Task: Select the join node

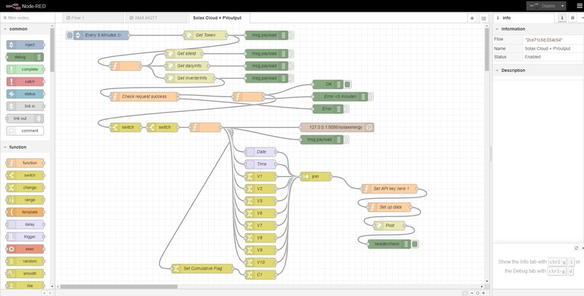Action: 315,176
